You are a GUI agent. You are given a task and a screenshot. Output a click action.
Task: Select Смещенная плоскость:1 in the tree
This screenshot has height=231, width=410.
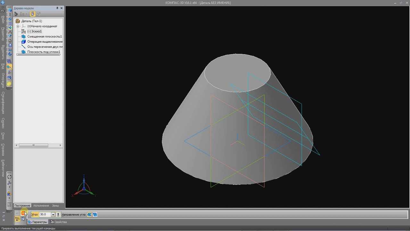point(45,37)
